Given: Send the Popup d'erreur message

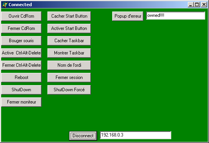Looking at the screenshot, I should (x=128, y=16).
